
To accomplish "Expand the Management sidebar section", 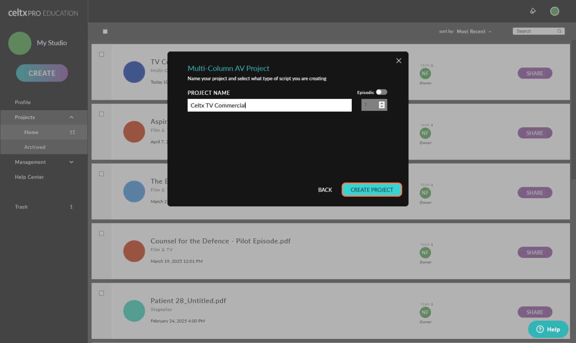I will pos(71,162).
